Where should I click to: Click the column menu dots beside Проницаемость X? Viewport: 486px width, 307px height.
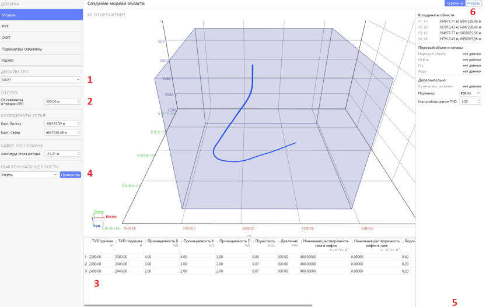pos(146,241)
